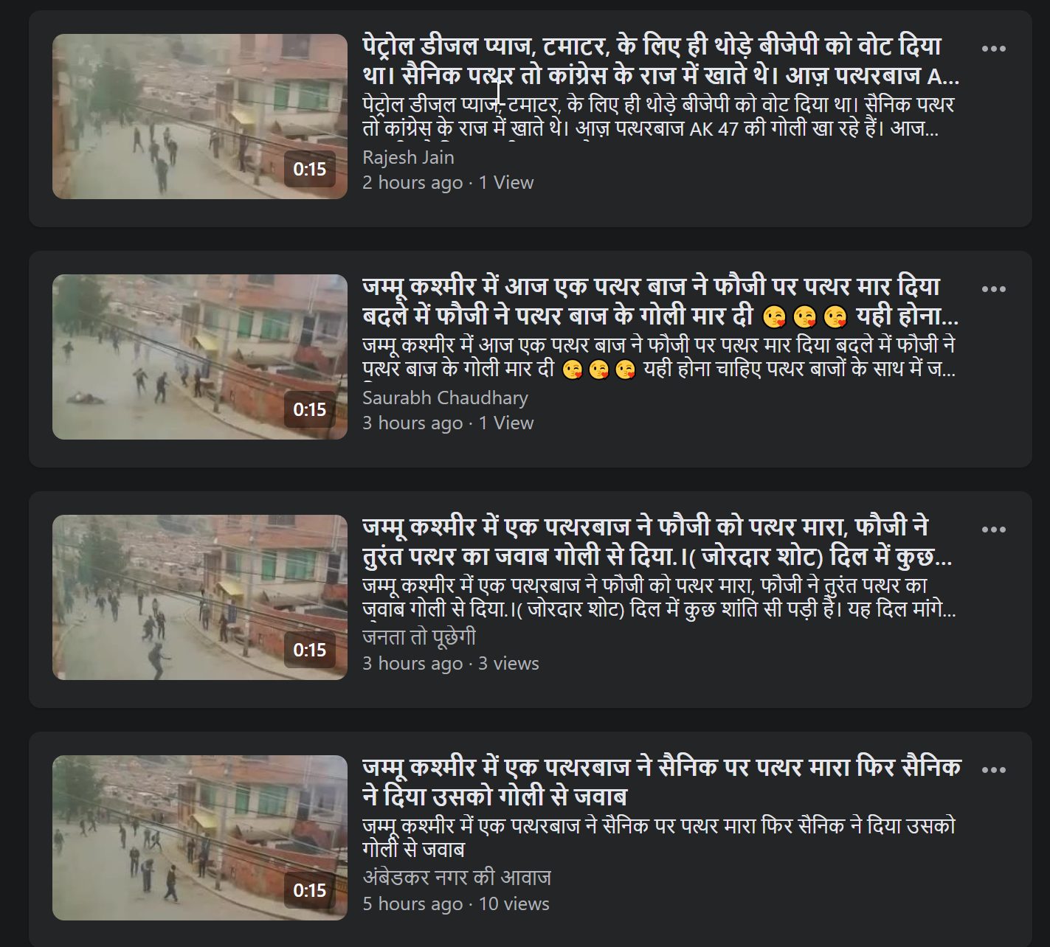Play the video thumbnail posted by Saurabh Chaudhary
Image resolution: width=1050 pixels, height=947 pixels.
coord(199,357)
